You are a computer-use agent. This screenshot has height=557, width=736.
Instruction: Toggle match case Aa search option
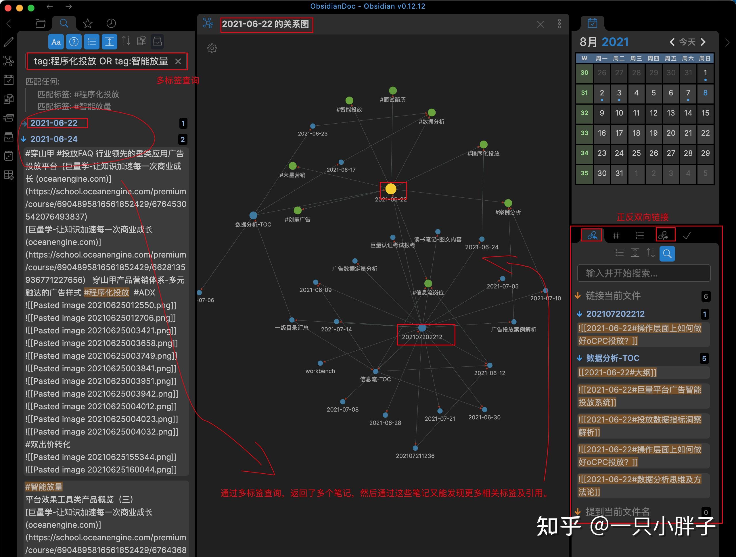click(x=56, y=42)
